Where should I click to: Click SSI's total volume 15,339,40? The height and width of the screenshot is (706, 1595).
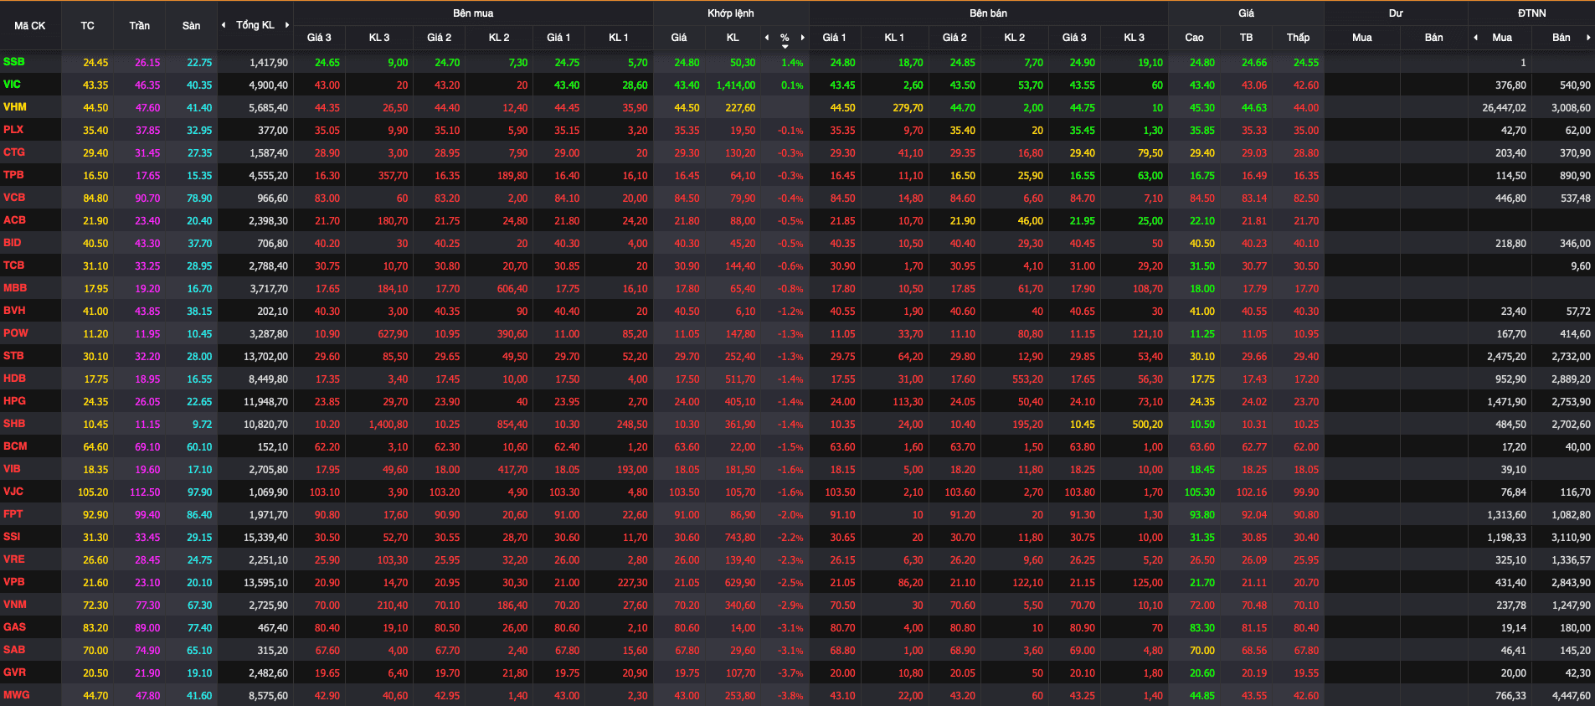(x=265, y=538)
